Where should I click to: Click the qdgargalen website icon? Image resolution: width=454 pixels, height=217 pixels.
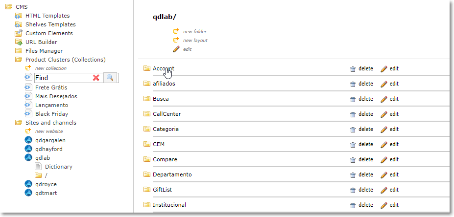coord(28,140)
